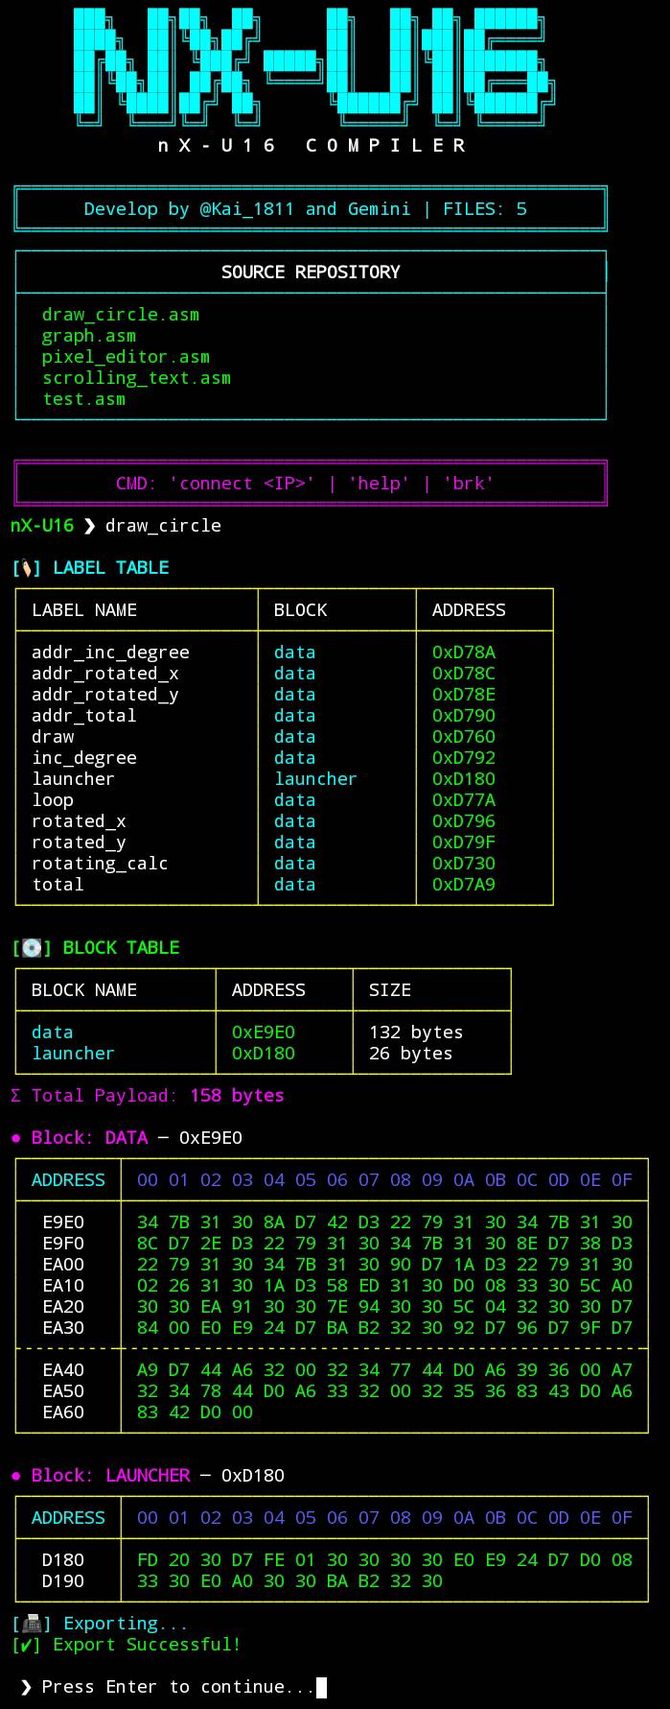Place the cursor at the blinking terminal caret

click(x=321, y=1687)
